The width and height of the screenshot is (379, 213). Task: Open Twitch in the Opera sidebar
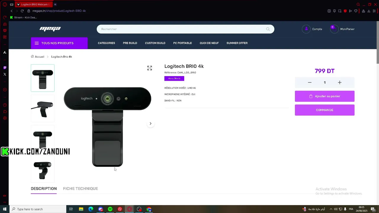[5, 68]
